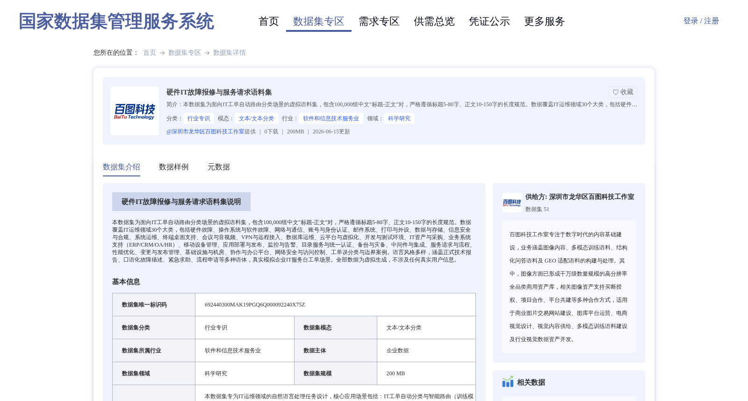Click the 相关数据 bar chart icon

click(508, 382)
